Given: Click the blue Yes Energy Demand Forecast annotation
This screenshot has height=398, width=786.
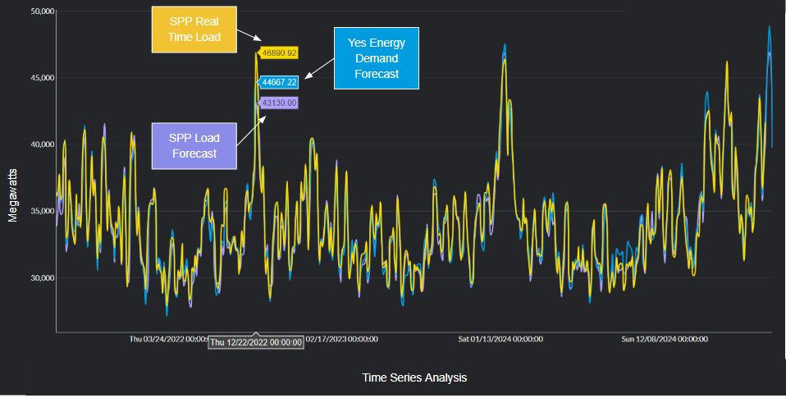Looking at the screenshot, I should coord(377,57).
